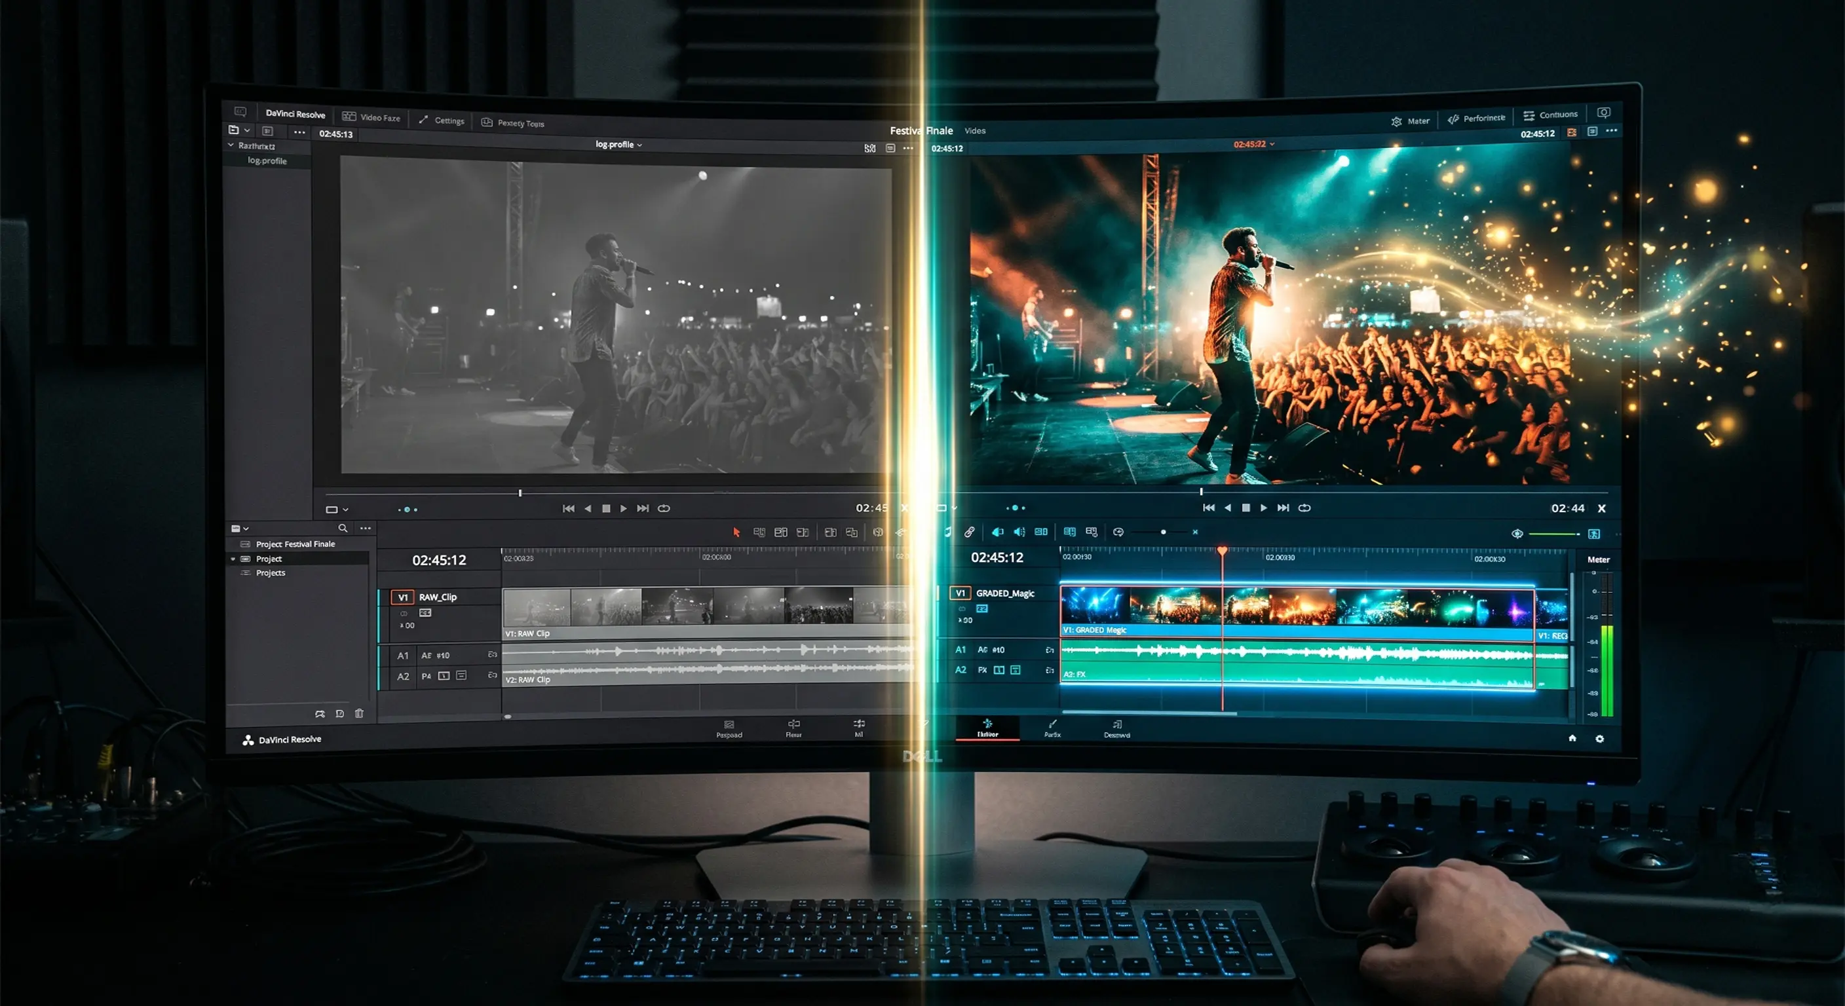Click the Performeste button in top bar

(1476, 118)
